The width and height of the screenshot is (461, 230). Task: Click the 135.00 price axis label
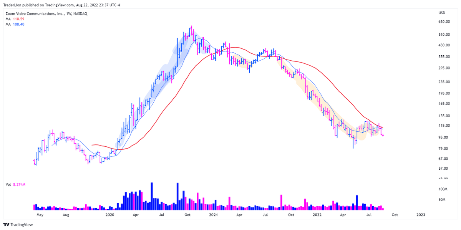pyautogui.click(x=444, y=116)
